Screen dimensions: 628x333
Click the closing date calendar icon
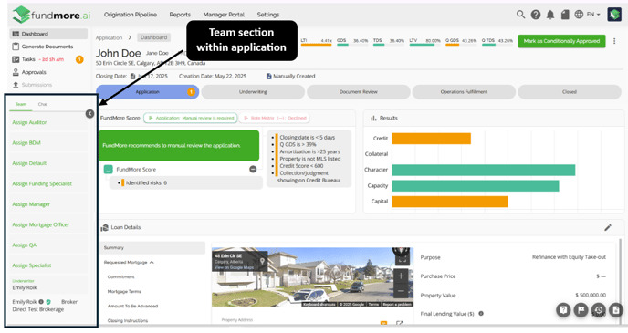132,76
